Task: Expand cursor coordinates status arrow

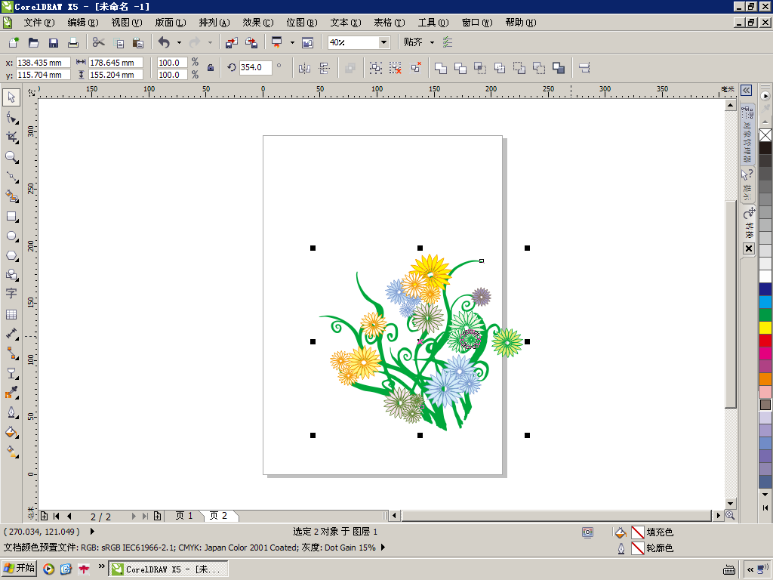Action: tap(92, 532)
